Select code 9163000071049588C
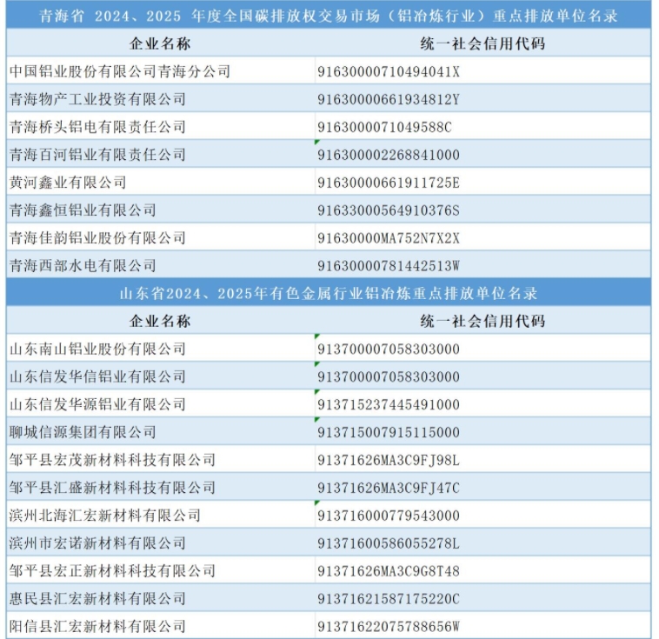The width and height of the screenshot is (659, 639). coord(483,127)
